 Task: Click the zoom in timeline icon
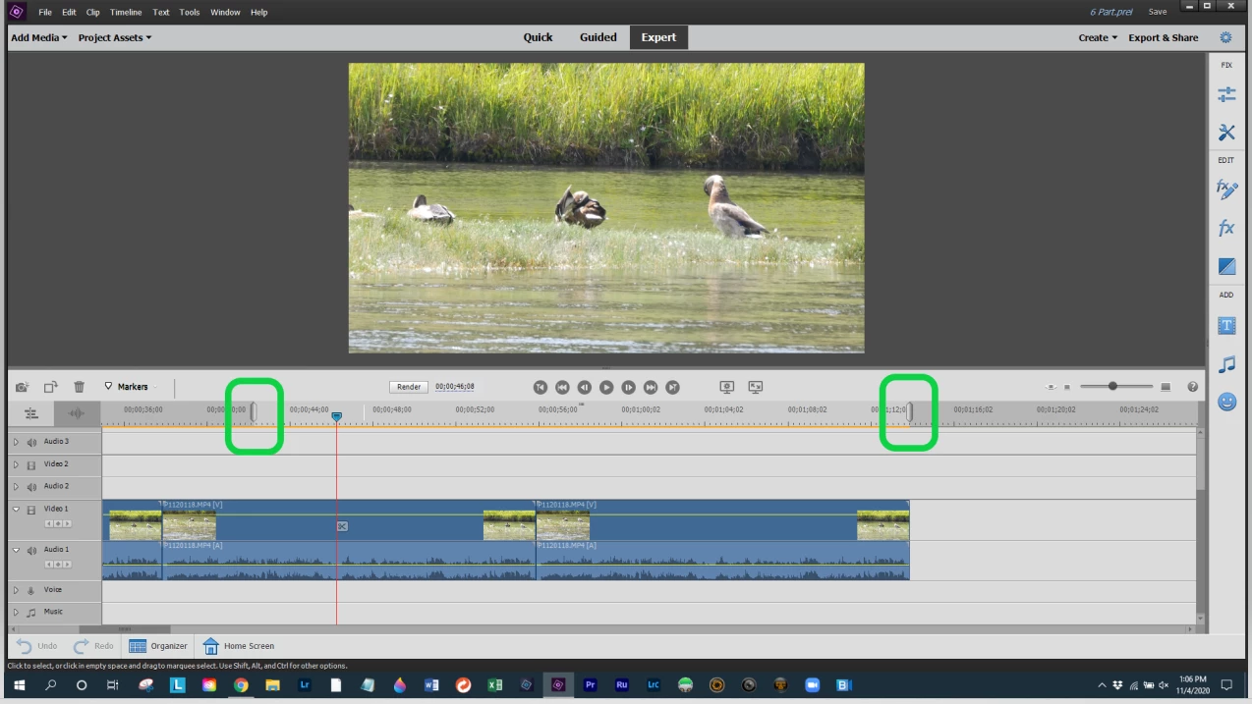[x=1166, y=387]
